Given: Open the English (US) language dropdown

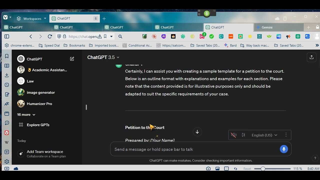Looking at the screenshot, I should [264, 135].
